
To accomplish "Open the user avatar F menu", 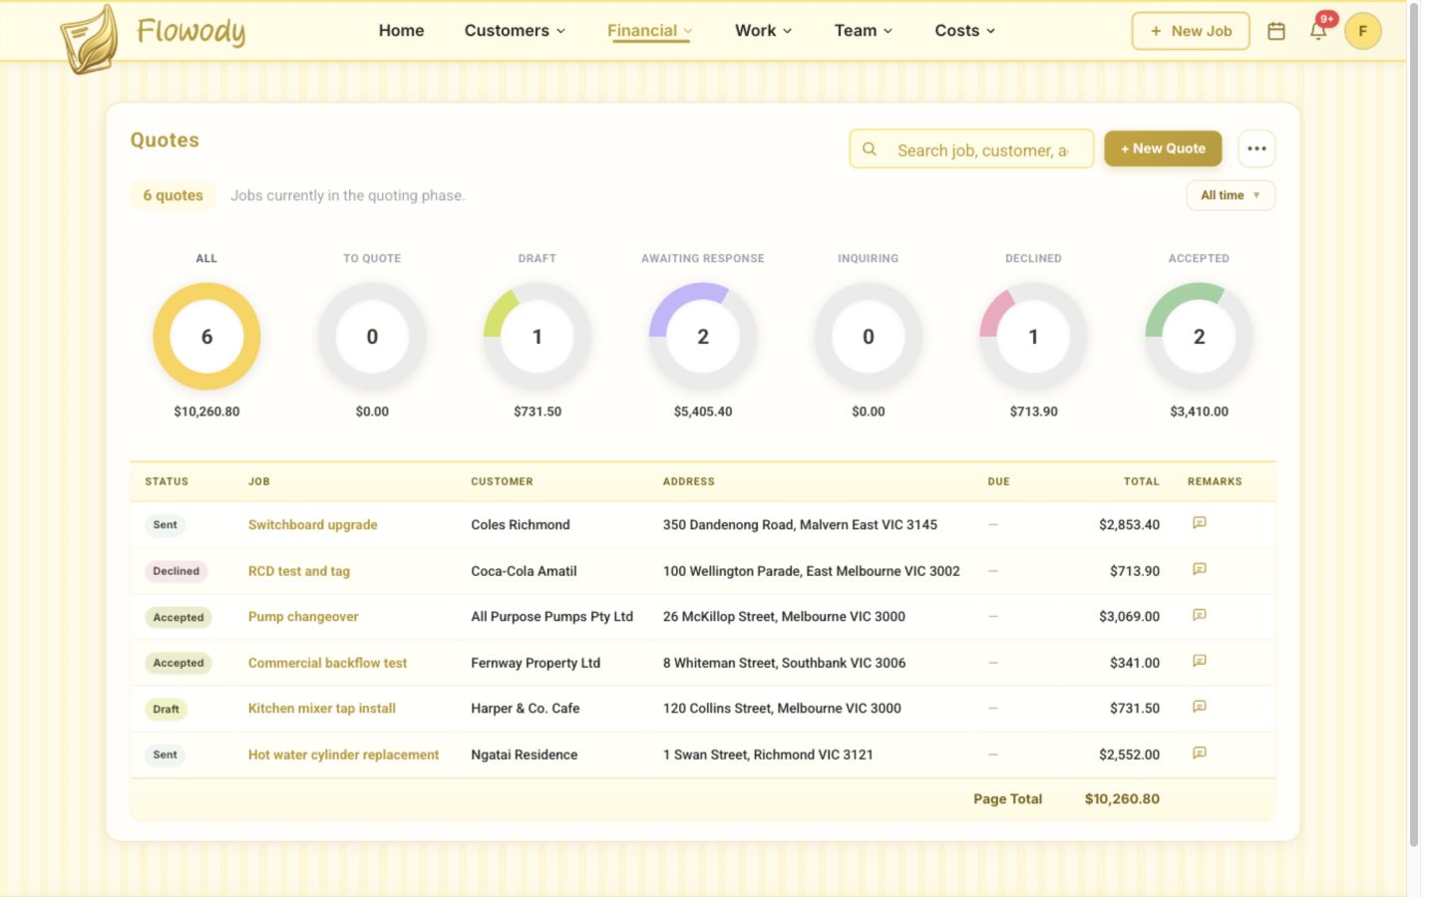I will click(1362, 31).
